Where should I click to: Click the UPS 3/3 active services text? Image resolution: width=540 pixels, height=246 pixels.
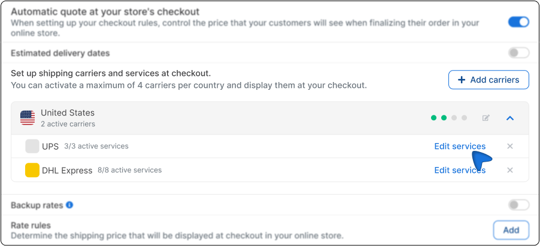96,146
